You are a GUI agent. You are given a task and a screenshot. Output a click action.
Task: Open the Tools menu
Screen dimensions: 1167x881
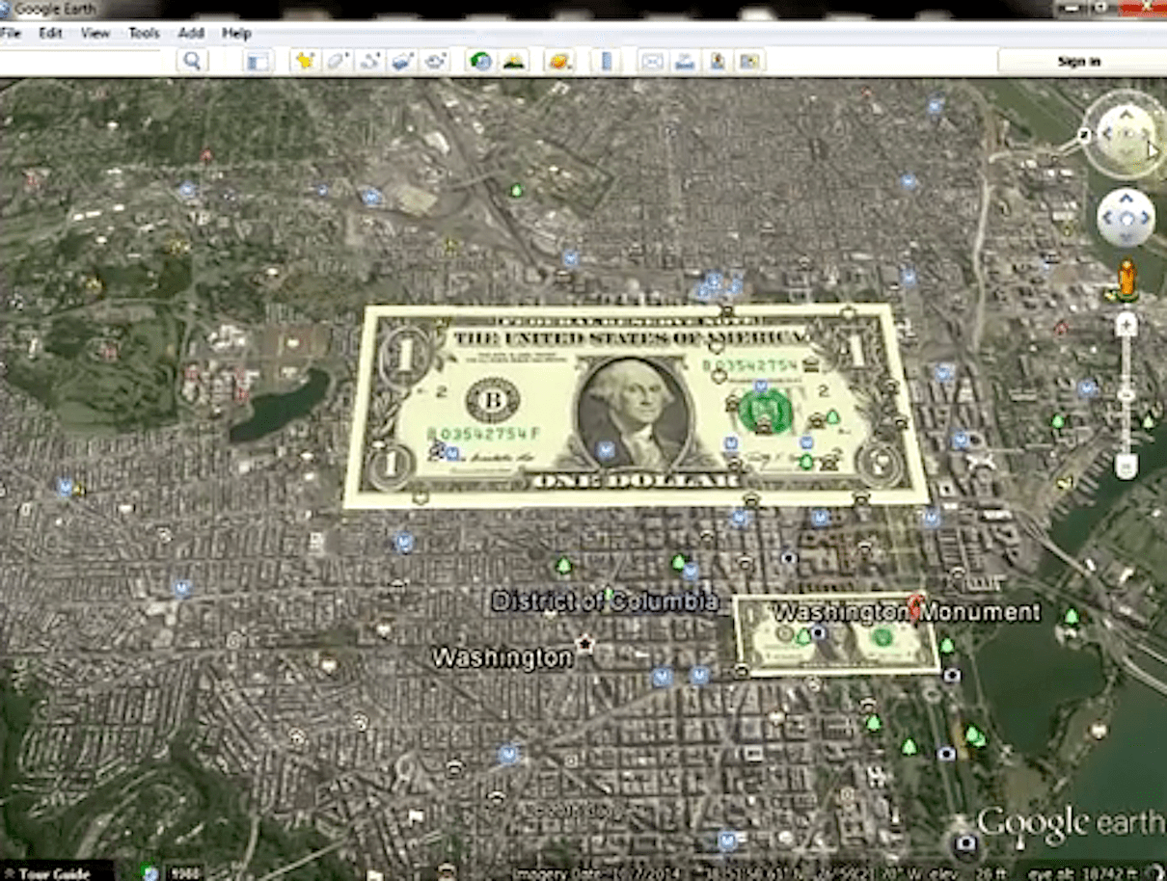(144, 33)
